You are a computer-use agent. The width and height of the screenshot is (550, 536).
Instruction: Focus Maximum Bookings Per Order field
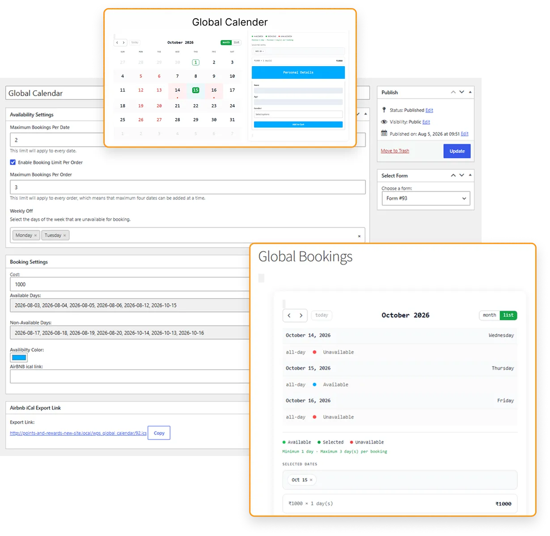click(x=188, y=187)
